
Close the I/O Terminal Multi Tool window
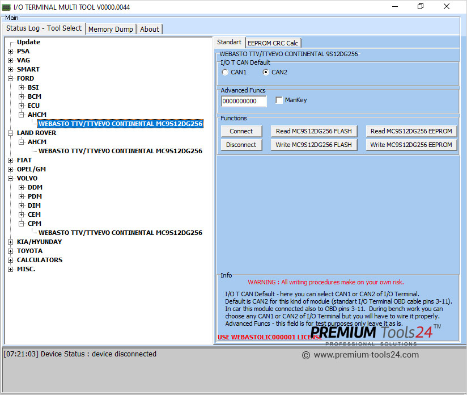pyautogui.click(x=447, y=7)
